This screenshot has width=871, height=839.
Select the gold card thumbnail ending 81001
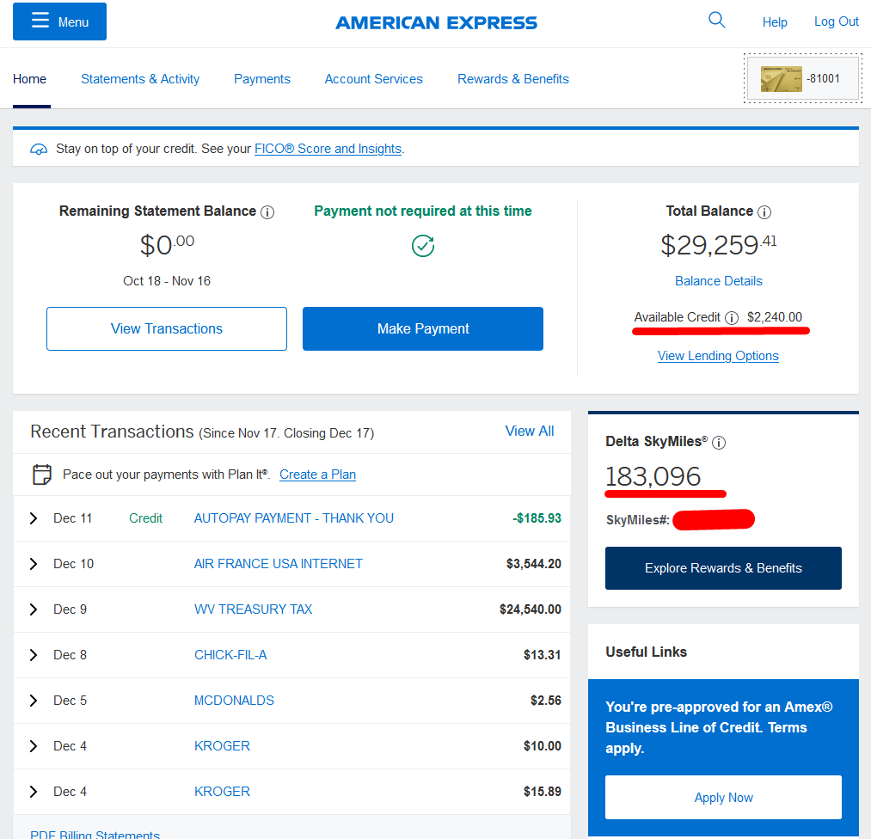coord(803,78)
